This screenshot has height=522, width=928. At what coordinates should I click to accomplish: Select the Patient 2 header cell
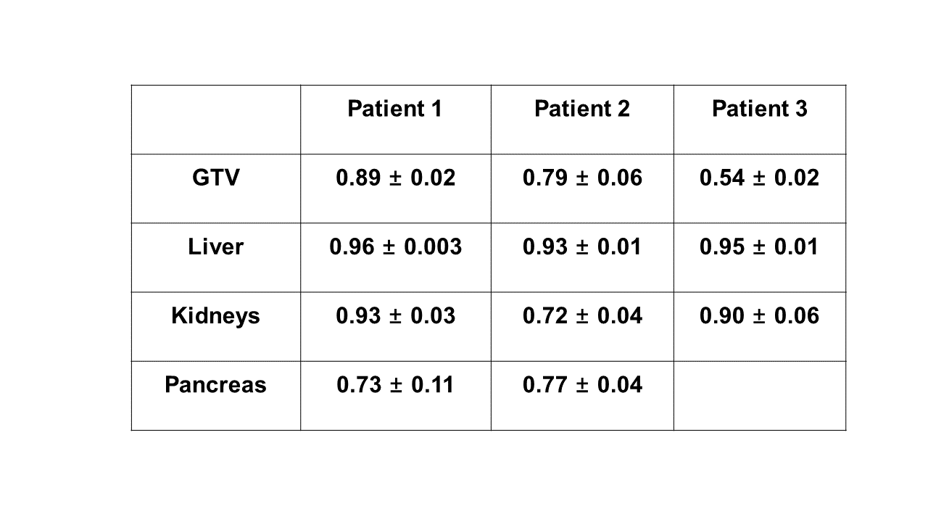[581, 109]
